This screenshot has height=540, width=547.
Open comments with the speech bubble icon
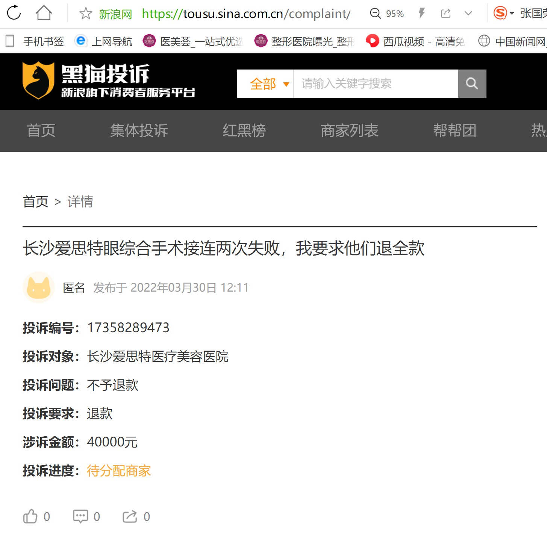[x=80, y=517]
